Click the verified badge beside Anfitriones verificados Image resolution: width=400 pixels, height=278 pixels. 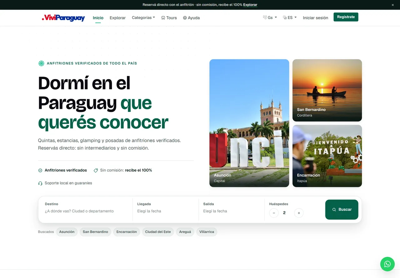coord(40,170)
